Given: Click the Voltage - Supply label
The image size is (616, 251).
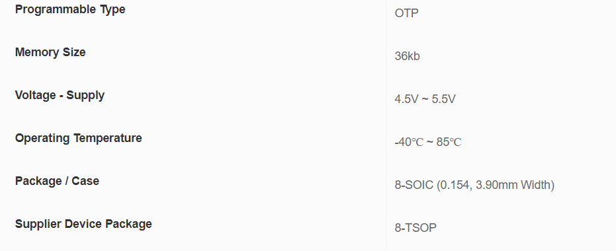Looking at the screenshot, I should click(x=60, y=95).
